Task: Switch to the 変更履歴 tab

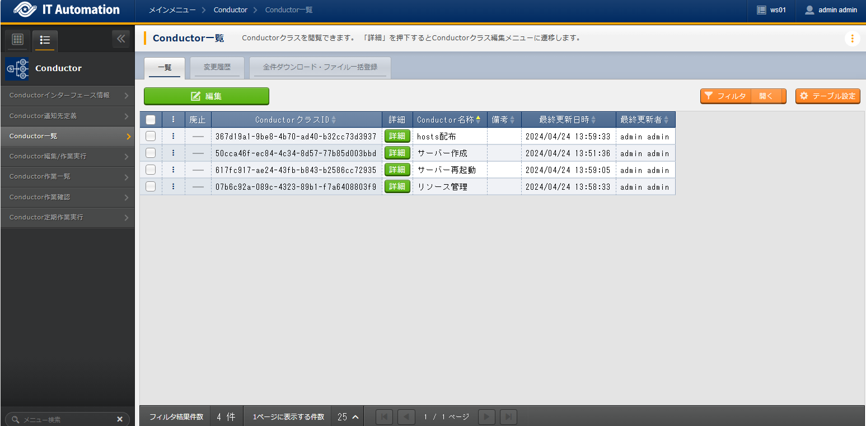Action: [x=217, y=67]
